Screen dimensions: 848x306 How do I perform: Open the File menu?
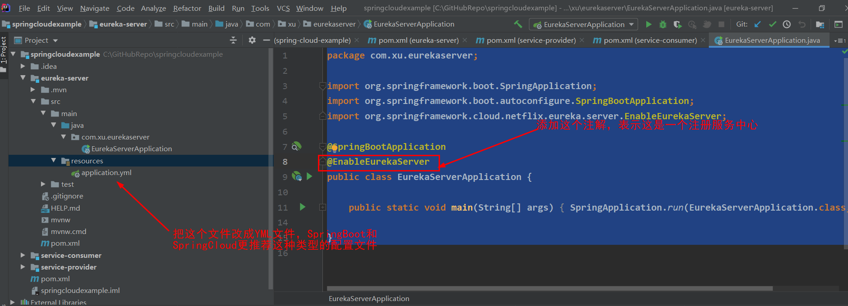pyautogui.click(x=24, y=8)
